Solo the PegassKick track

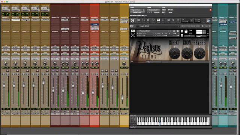[4, 74]
